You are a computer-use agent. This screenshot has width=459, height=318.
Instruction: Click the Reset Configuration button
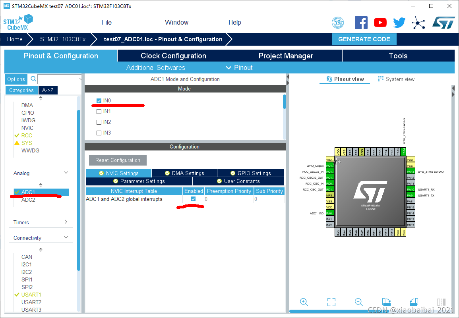click(x=118, y=160)
